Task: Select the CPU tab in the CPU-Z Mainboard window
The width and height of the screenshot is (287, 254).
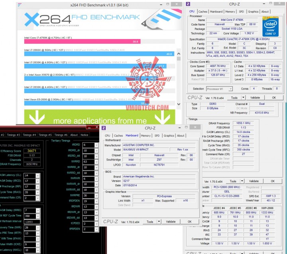Action: tap(108, 135)
